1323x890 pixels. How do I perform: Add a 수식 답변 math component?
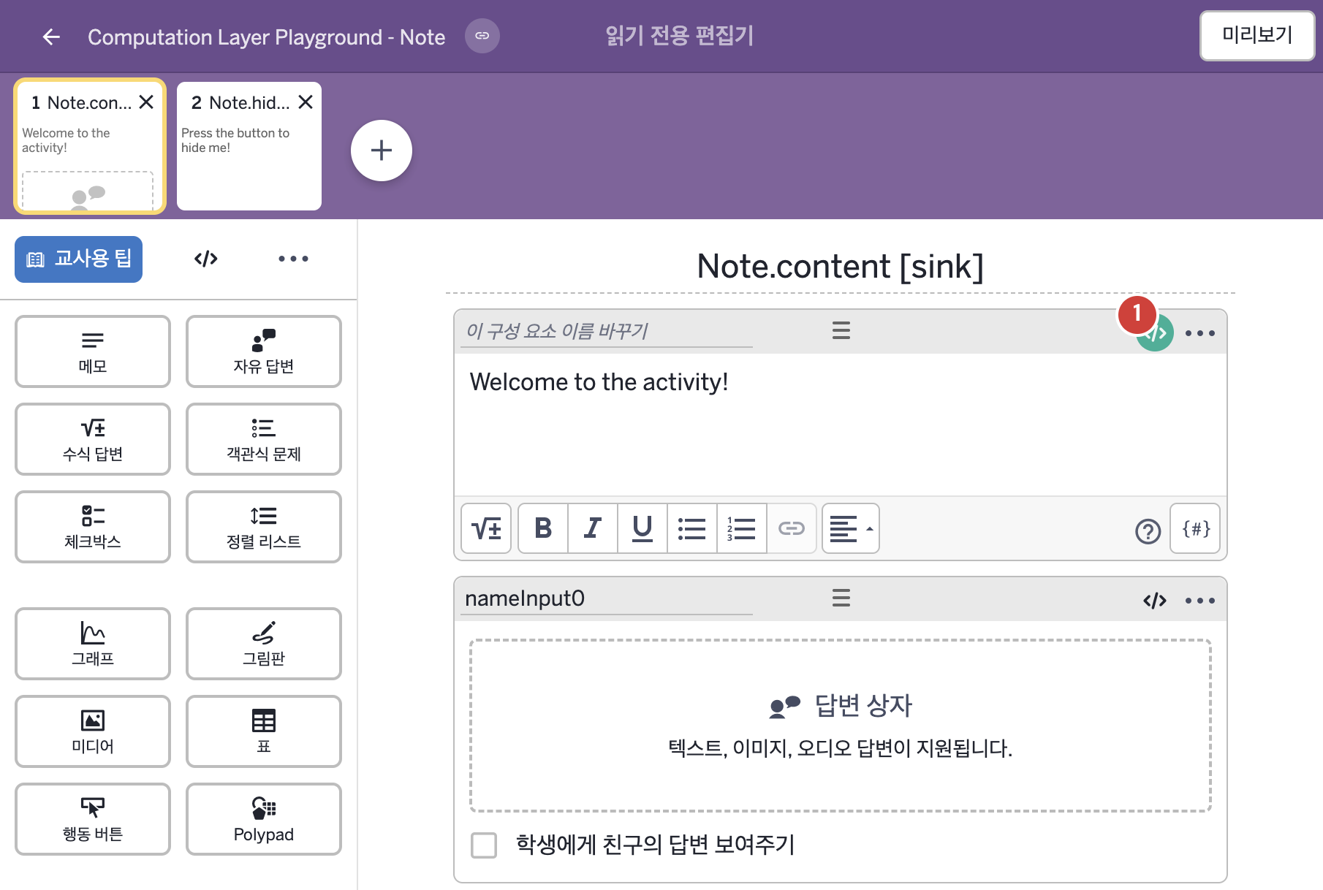(x=93, y=439)
